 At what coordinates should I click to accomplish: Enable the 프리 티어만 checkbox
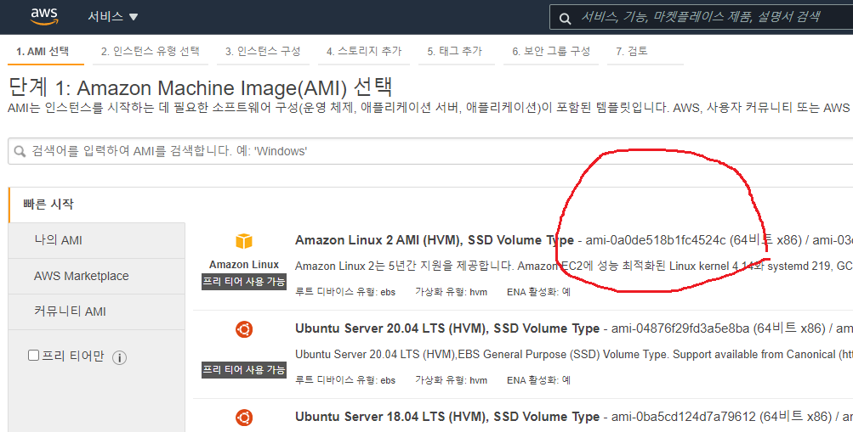point(34,356)
